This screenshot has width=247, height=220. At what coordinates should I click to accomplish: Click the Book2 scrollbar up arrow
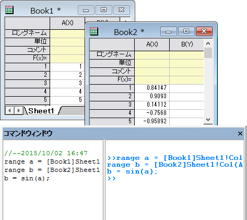pyautogui.click(x=208, y=43)
